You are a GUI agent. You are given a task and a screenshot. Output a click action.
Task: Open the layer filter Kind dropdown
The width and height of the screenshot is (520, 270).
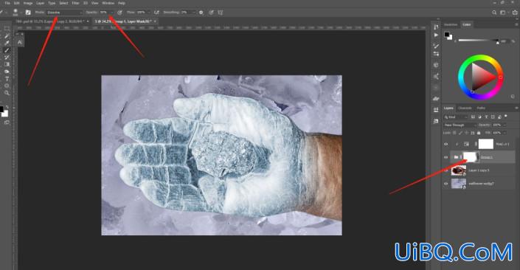(x=456, y=117)
